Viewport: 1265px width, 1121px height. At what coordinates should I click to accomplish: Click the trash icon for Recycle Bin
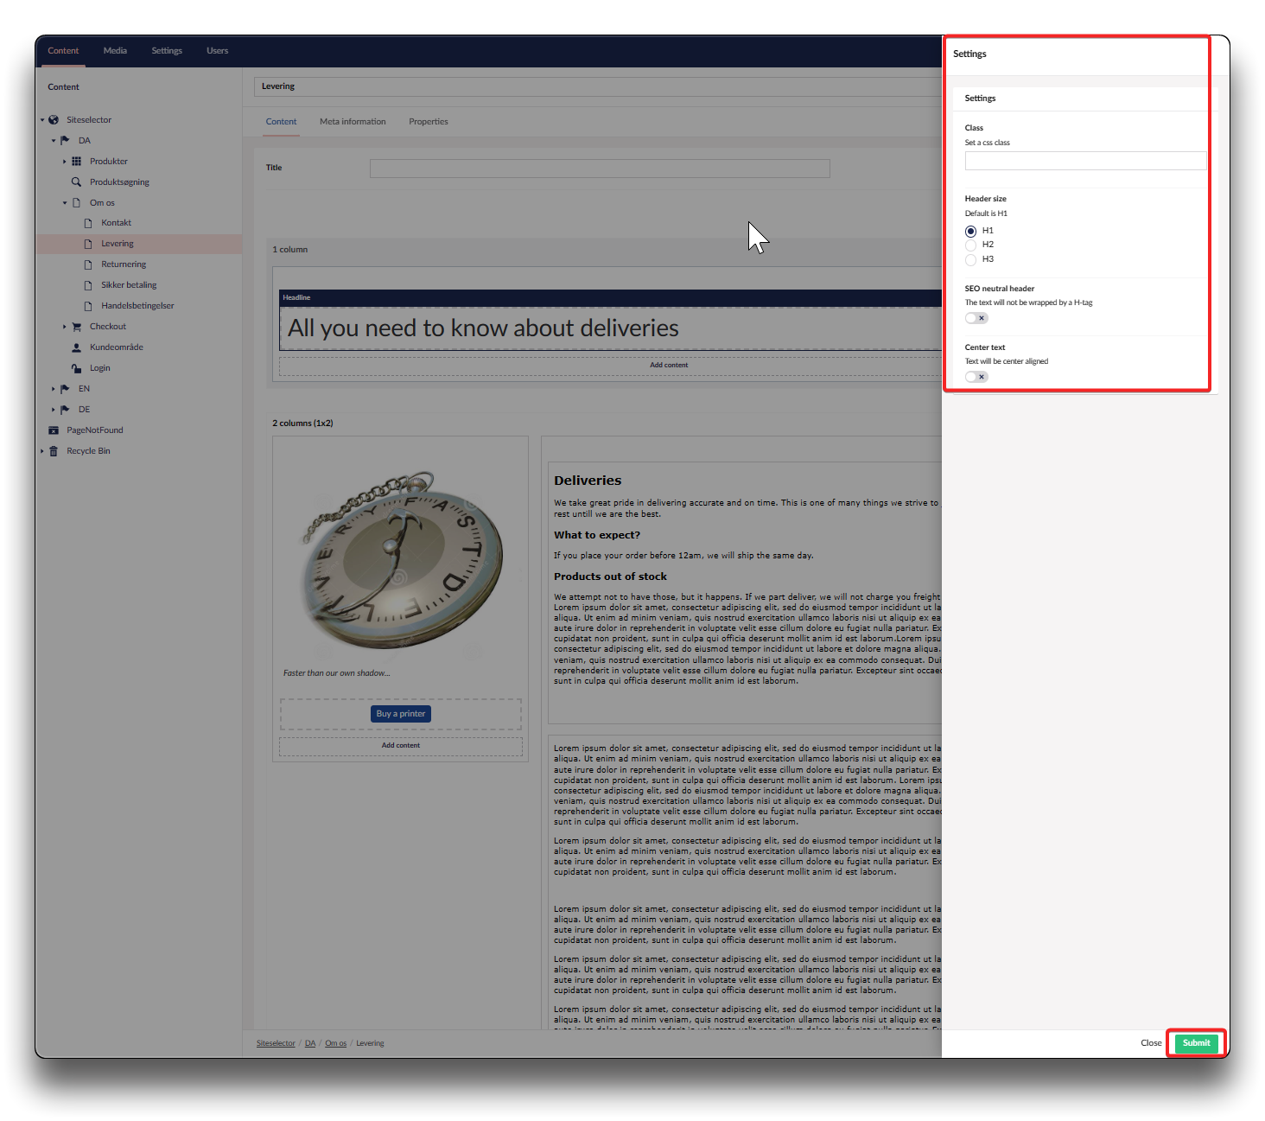click(x=54, y=451)
